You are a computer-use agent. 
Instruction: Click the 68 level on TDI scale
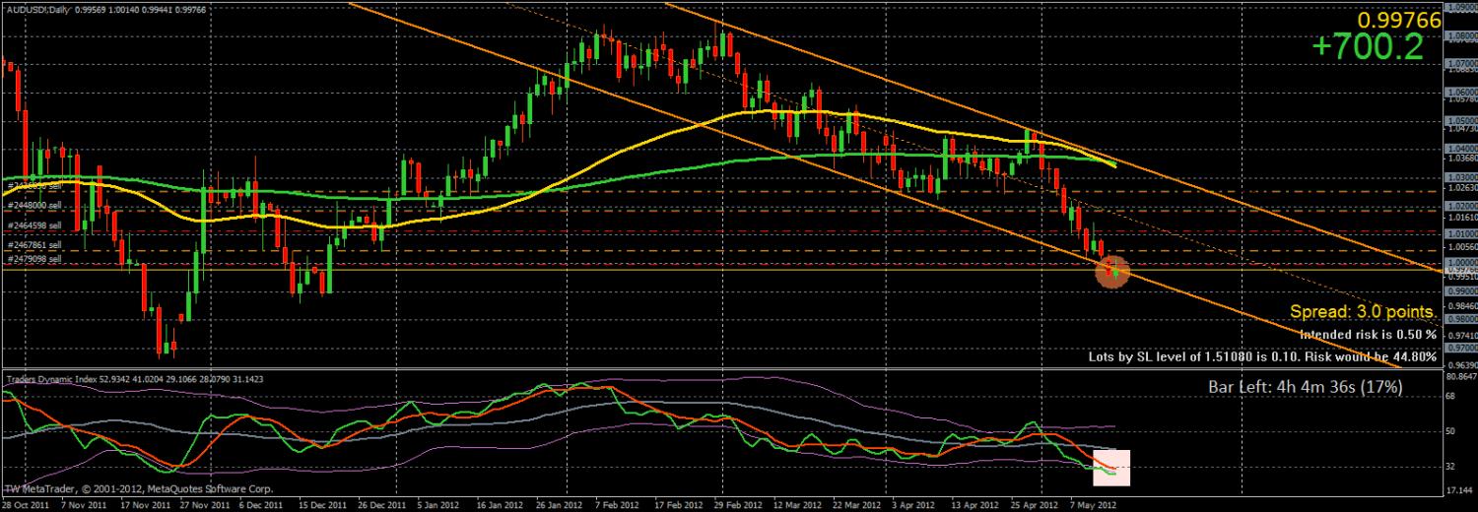[x=1451, y=396]
